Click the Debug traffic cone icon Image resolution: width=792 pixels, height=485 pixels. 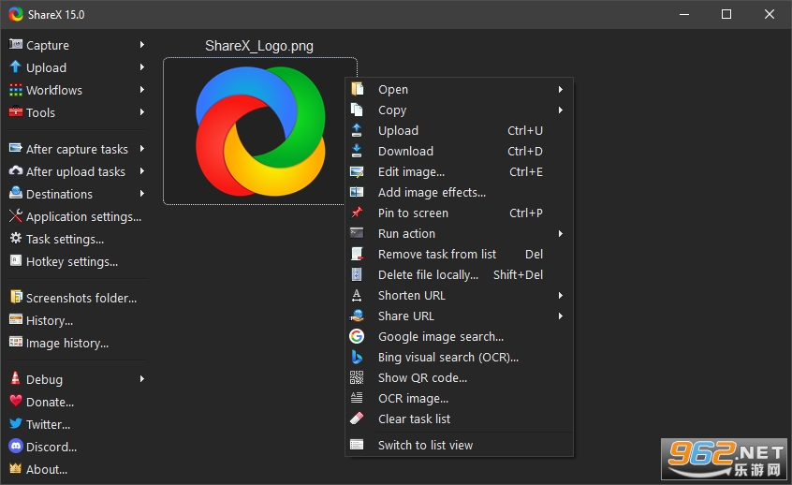tap(16, 378)
